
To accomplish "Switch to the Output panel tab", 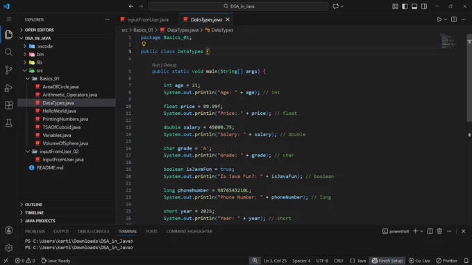I will 61,231.
